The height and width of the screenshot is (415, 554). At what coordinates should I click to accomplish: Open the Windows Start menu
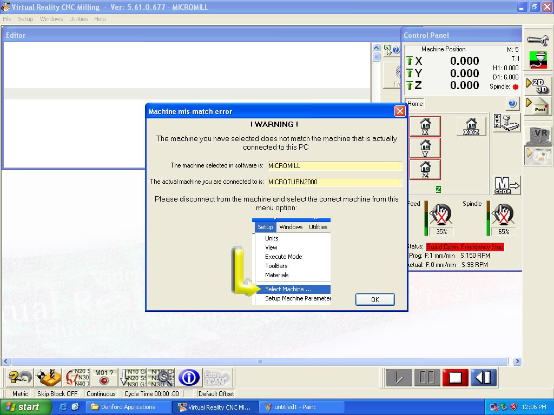(x=25, y=407)
